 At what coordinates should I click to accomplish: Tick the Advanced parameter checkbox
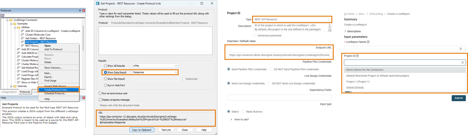[x=255, y=35]
